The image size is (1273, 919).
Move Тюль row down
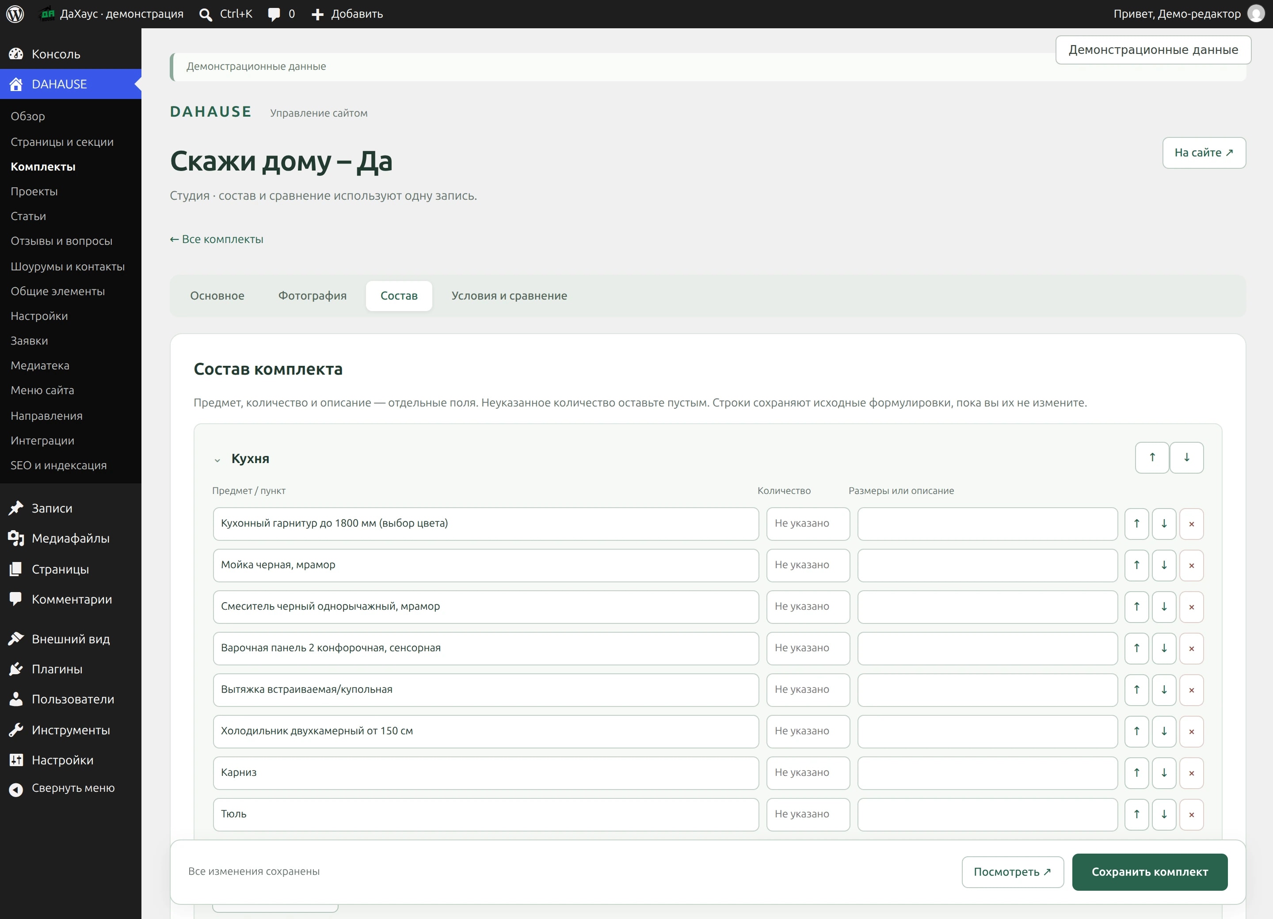coord(1164,814)
